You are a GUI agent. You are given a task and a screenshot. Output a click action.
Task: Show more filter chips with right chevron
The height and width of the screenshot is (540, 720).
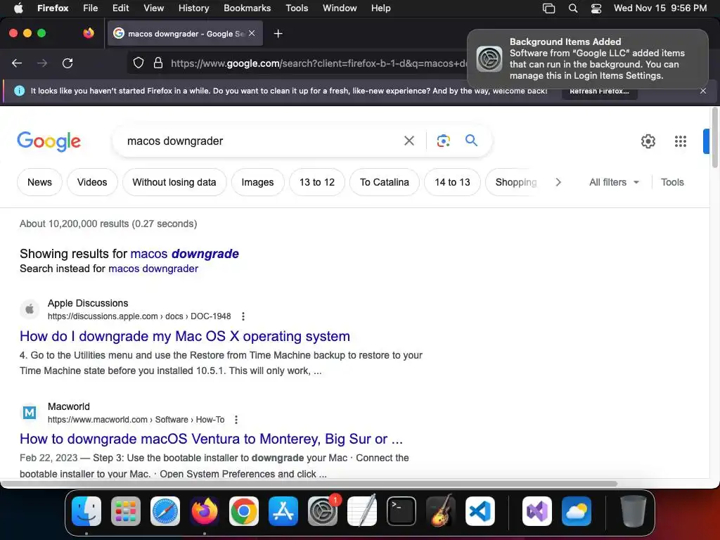click(558, 182)
